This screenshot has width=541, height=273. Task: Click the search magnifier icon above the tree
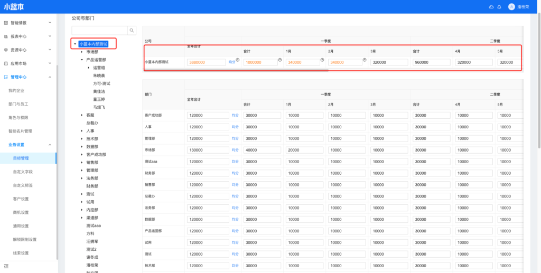tap(132, 31)
